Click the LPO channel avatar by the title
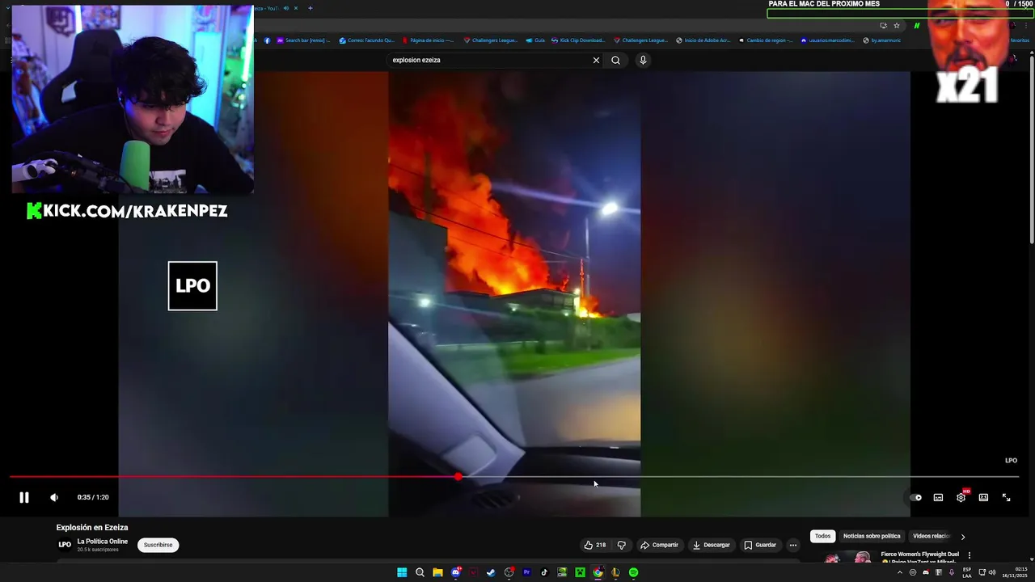1035x582 pixels. [x=65, y=545]
